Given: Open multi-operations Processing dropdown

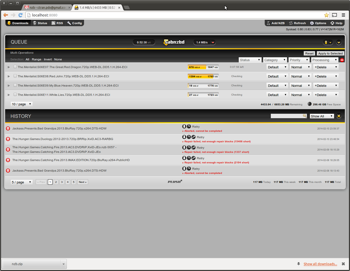Looking at the screenshot, I should [x=324, y=60].
